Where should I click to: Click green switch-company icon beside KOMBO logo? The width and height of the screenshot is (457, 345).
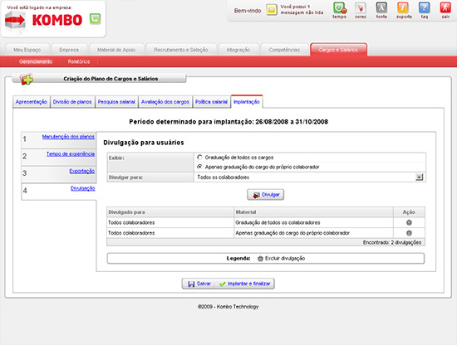pos(95,19)
